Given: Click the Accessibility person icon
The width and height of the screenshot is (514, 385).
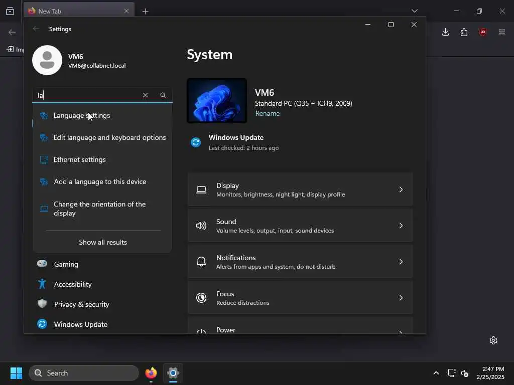Looking at the screenshot, I should (42, 284).
